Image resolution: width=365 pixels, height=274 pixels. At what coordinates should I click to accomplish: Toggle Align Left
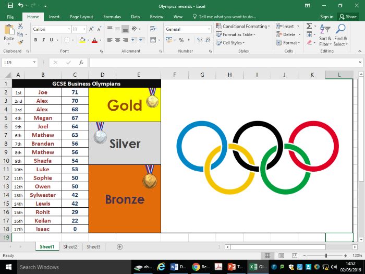pos(110,40)
